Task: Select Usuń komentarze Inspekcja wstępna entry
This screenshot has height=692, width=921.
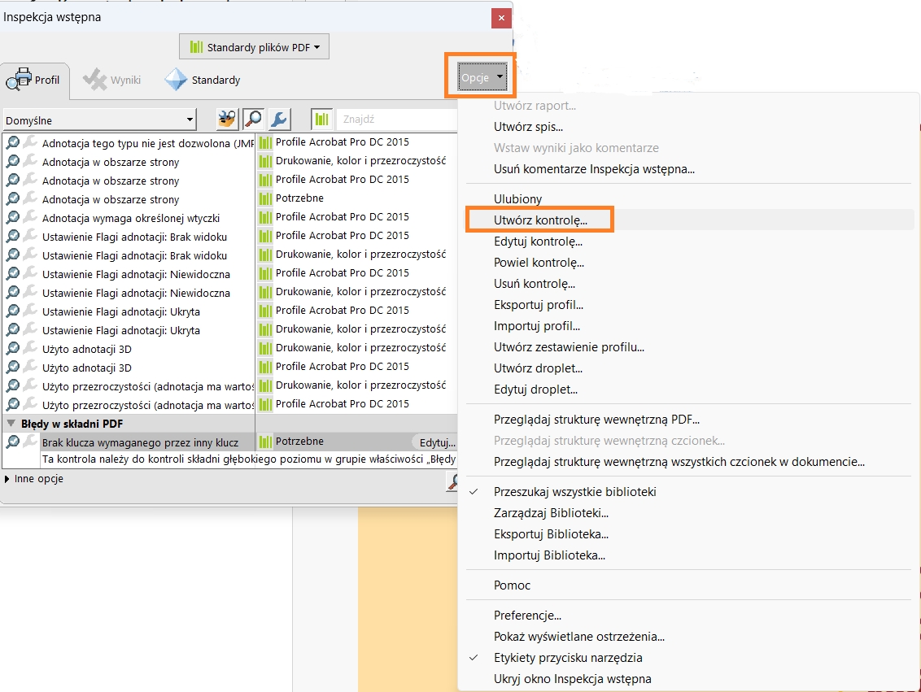Action: (594, 169)
